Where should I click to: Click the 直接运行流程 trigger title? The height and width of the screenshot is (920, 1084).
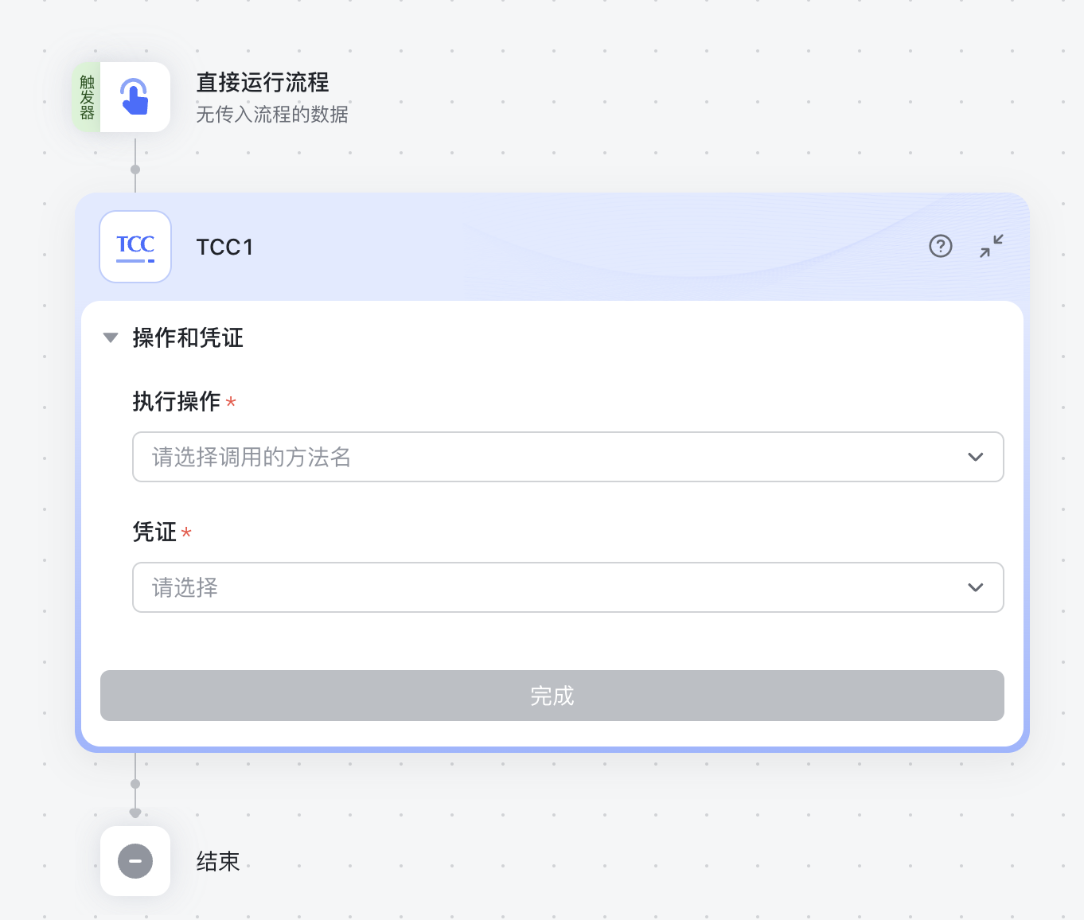[263, 82]
